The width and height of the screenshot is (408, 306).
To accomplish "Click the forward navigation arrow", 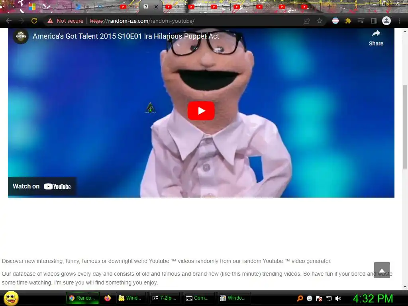I will tap(22, 21).
